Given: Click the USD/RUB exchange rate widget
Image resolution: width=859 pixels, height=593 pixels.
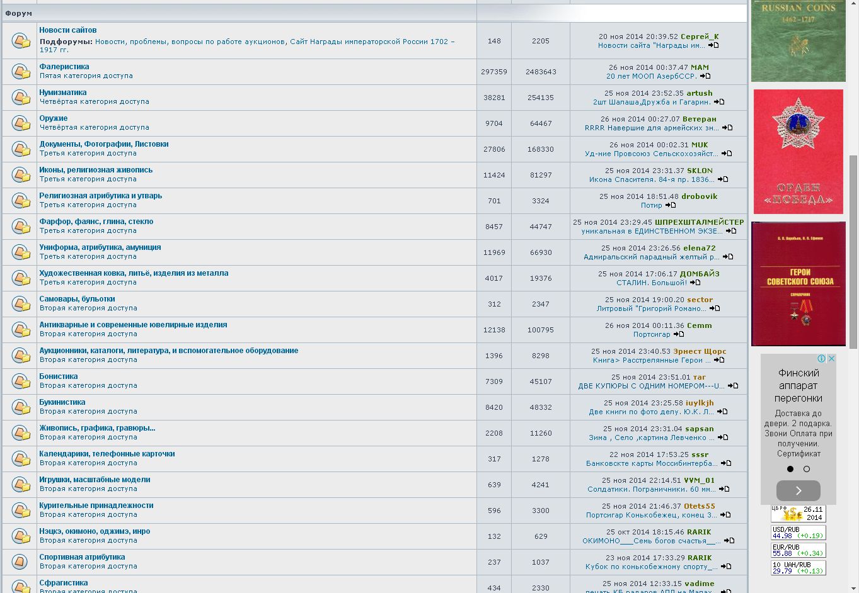Looking at the screenshot, I should (x=798, y=533).
